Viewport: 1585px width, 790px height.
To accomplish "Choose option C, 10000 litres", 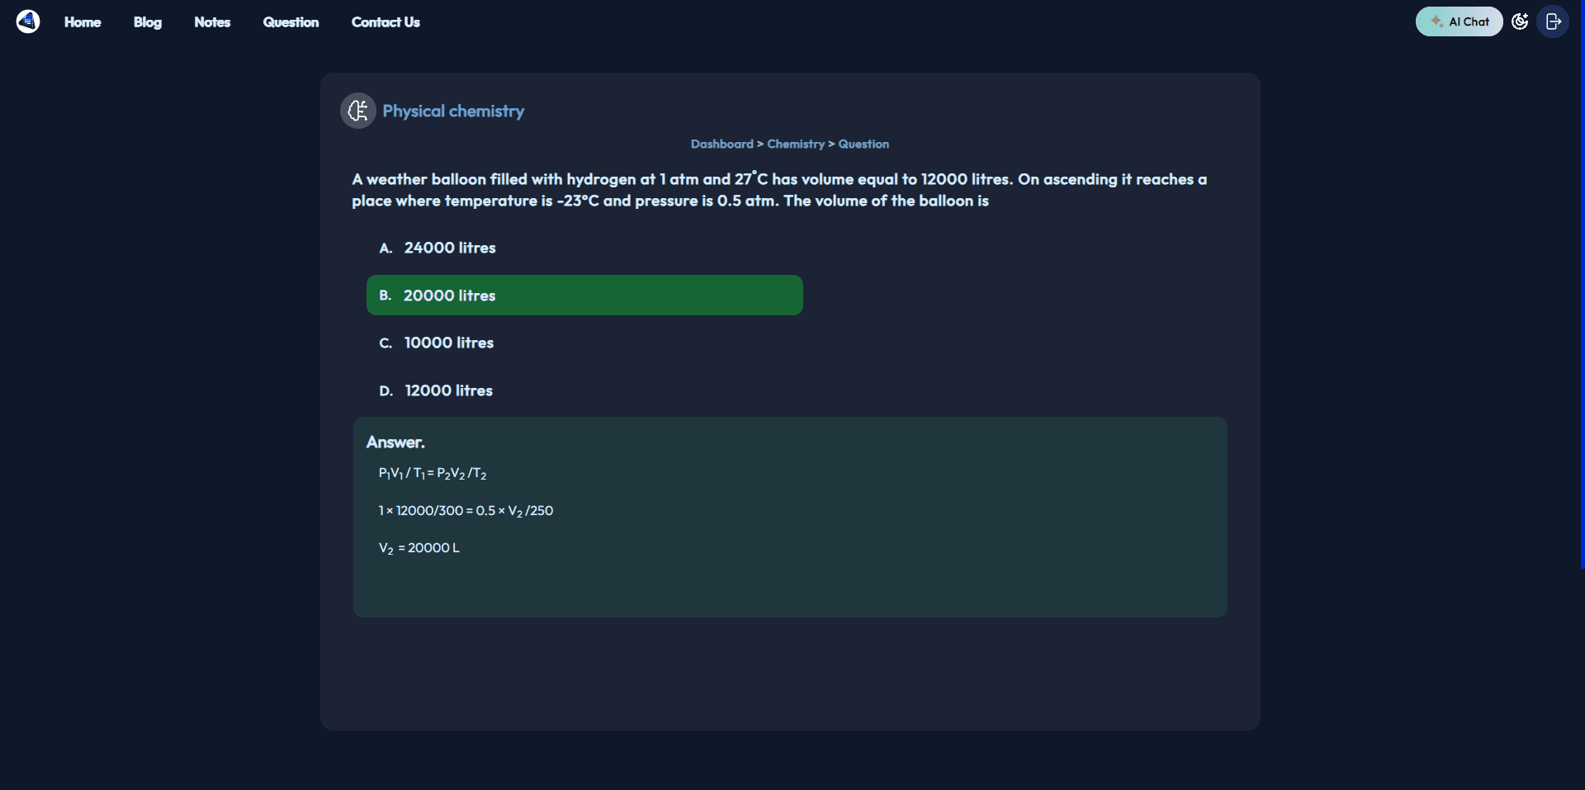I will tap(448, 343).
